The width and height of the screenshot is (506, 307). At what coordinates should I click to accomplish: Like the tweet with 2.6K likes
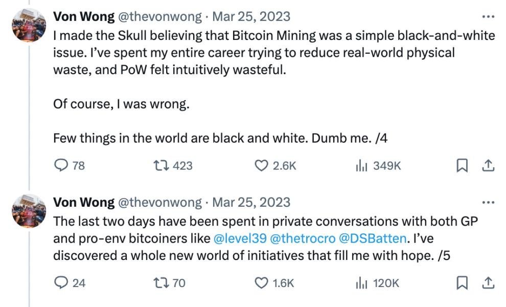(x=261, y=166)
